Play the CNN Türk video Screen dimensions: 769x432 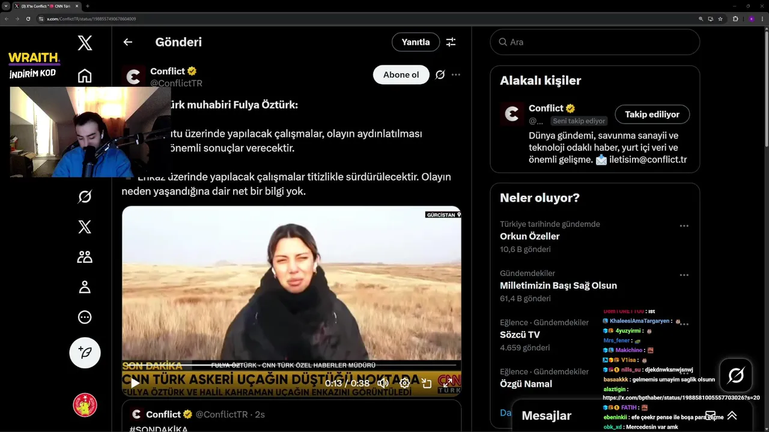point(135,383)
